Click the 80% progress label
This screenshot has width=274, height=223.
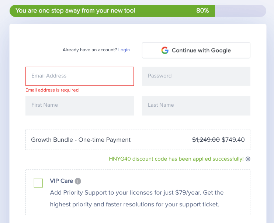pos(202,11)
